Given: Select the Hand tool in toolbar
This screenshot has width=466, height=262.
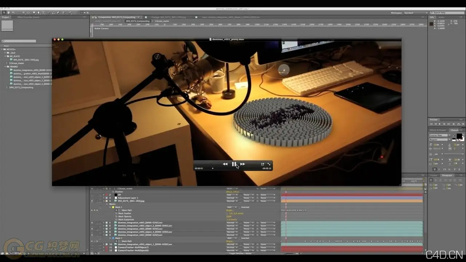Looking at the screenshot, I should [x=9, y=13].
